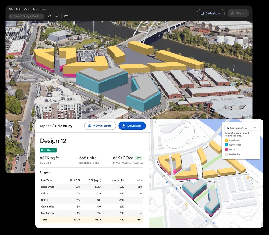Click the Slideshow play icon
Viewport: 269px width, 235px height.
click(x=202, y=13)
